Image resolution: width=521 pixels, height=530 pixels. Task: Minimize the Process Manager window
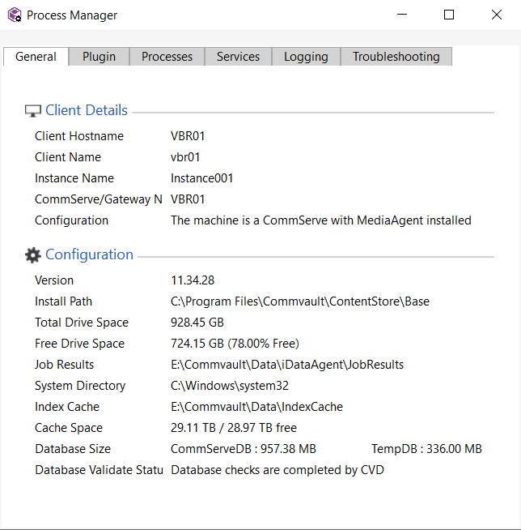click(x=402, y=15)
